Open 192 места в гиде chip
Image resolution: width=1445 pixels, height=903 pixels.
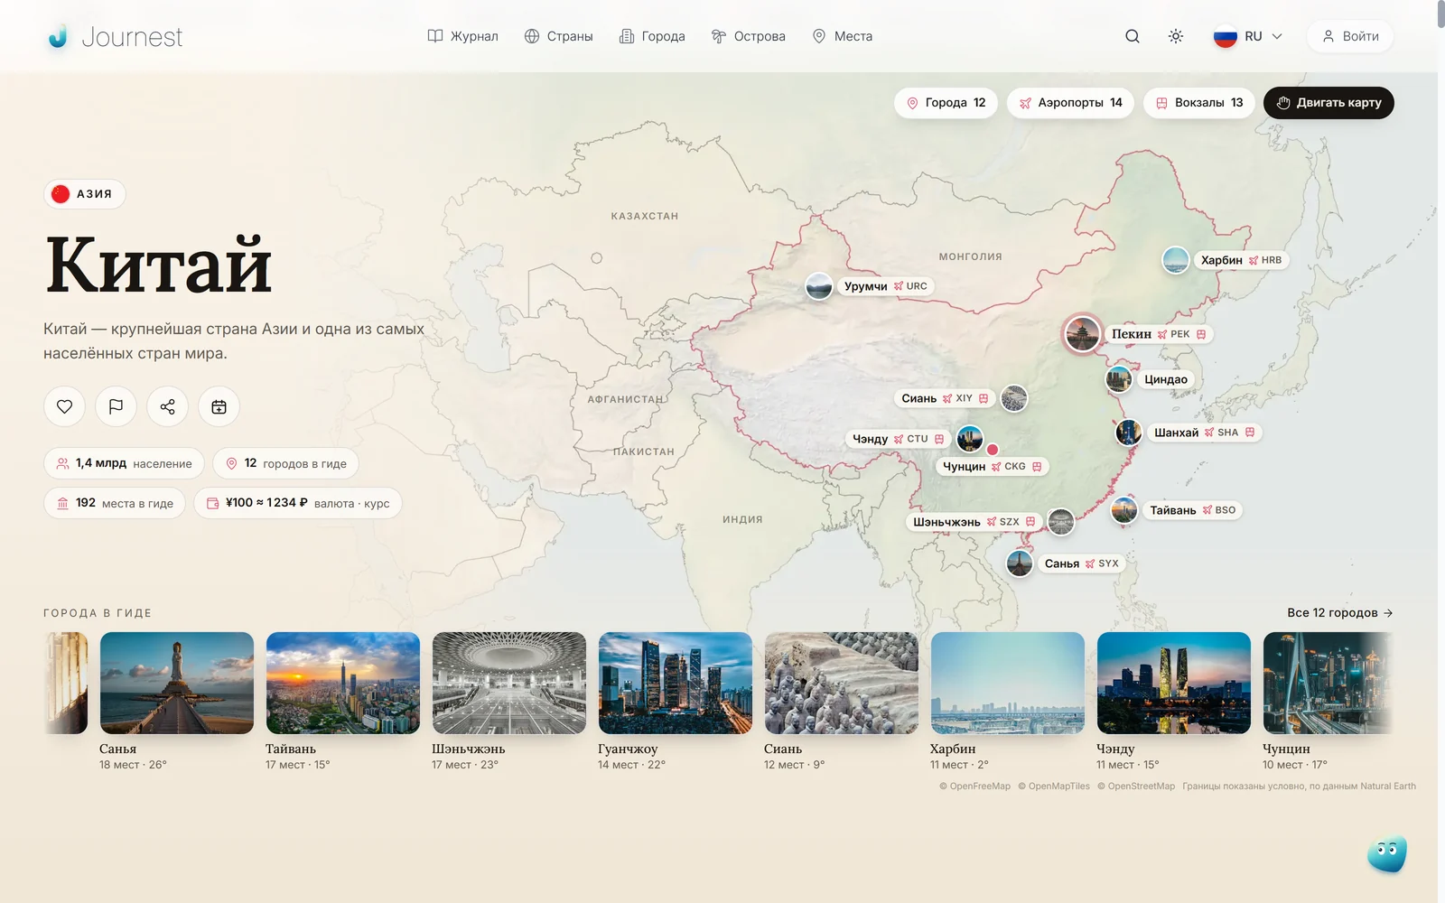coord(115,503)
